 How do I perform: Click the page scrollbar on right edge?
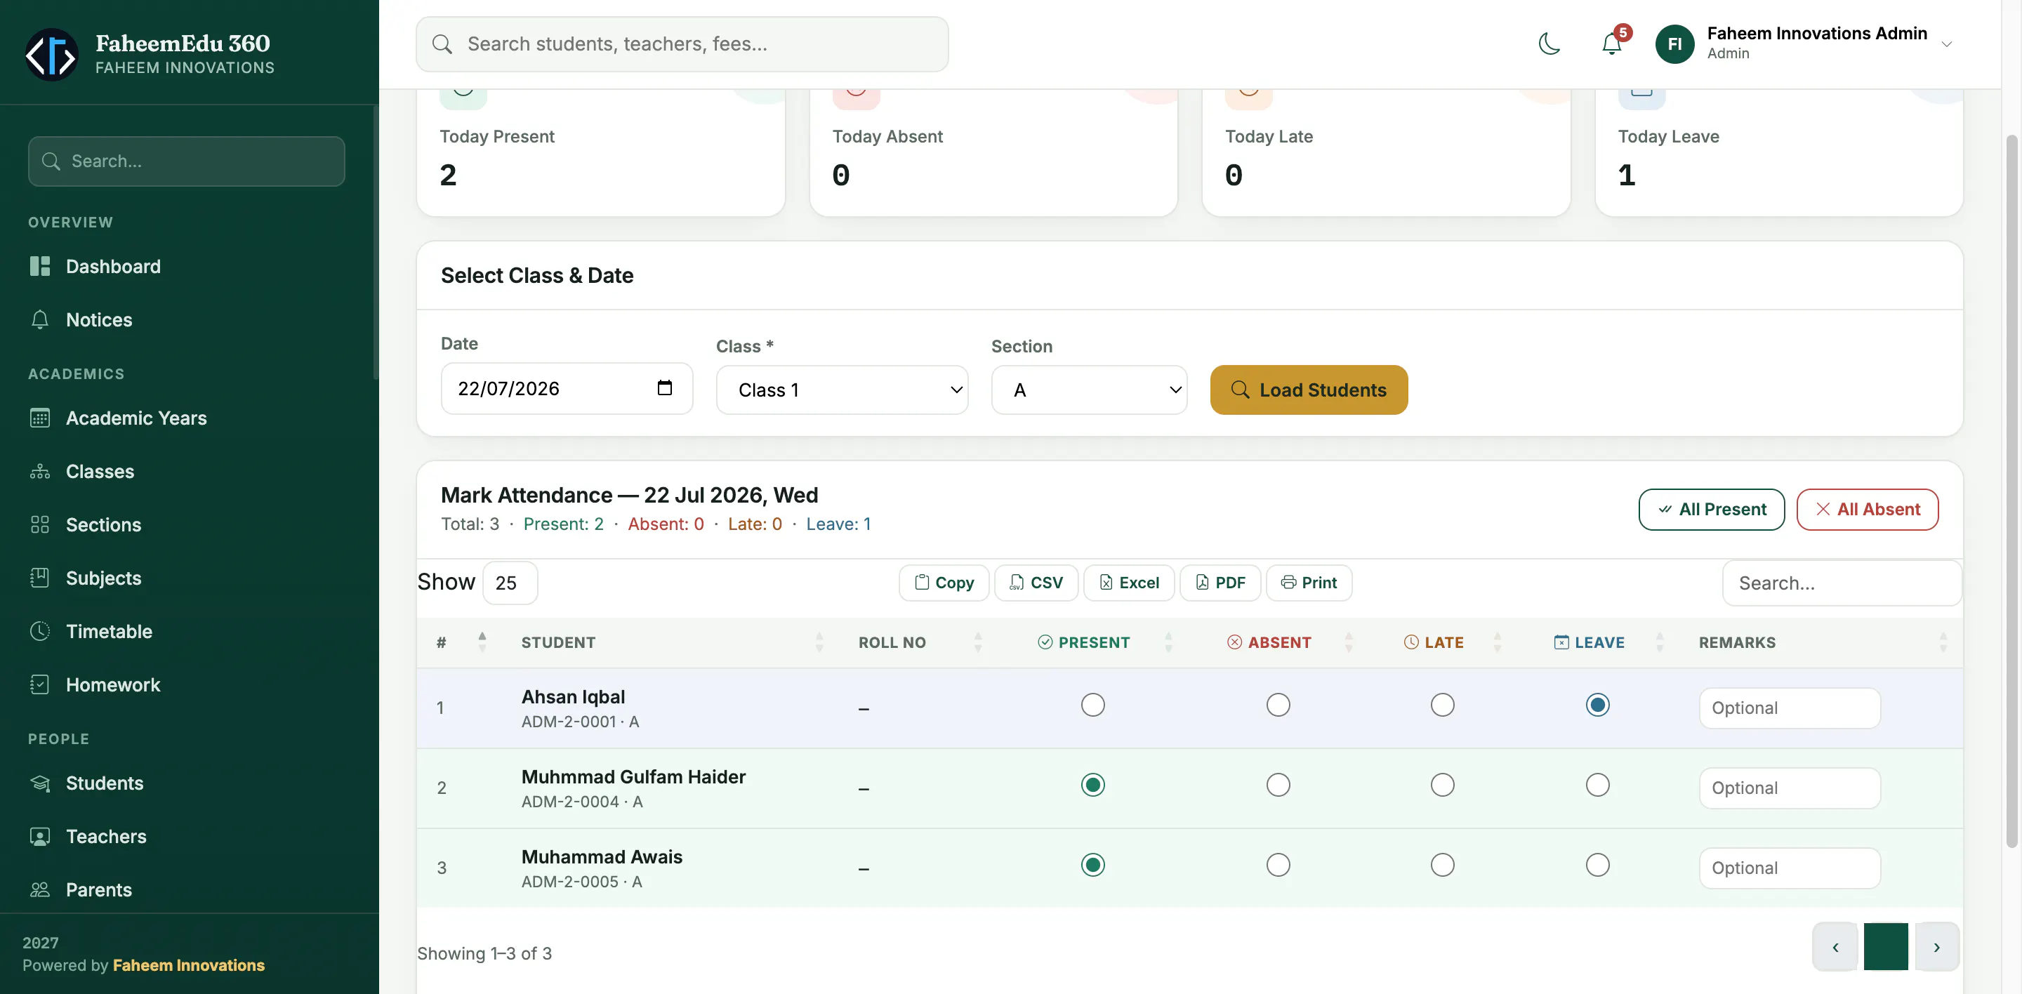pos(2011,491)
